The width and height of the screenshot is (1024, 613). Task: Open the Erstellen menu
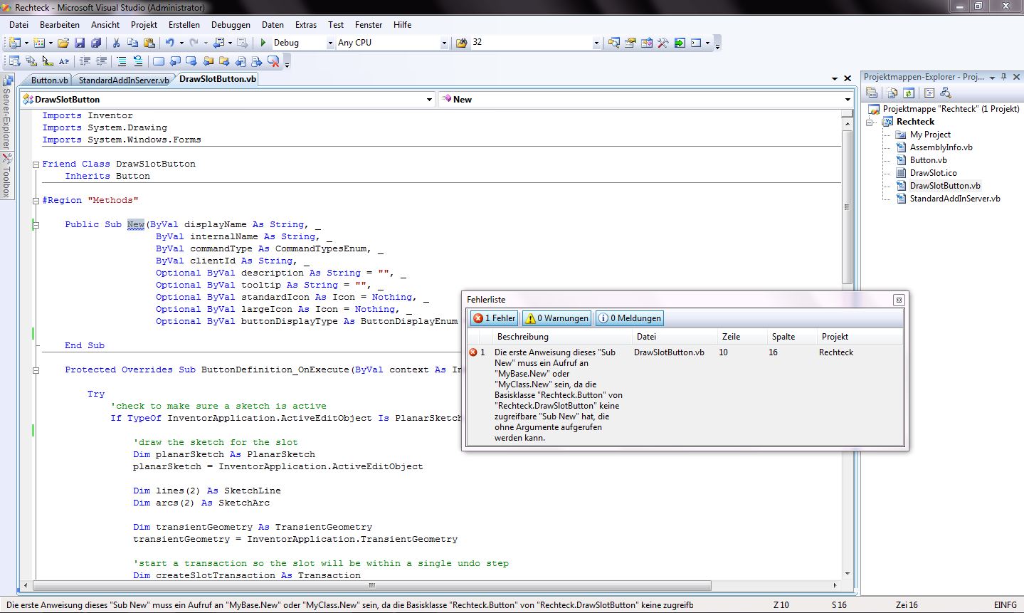[184, 24]
